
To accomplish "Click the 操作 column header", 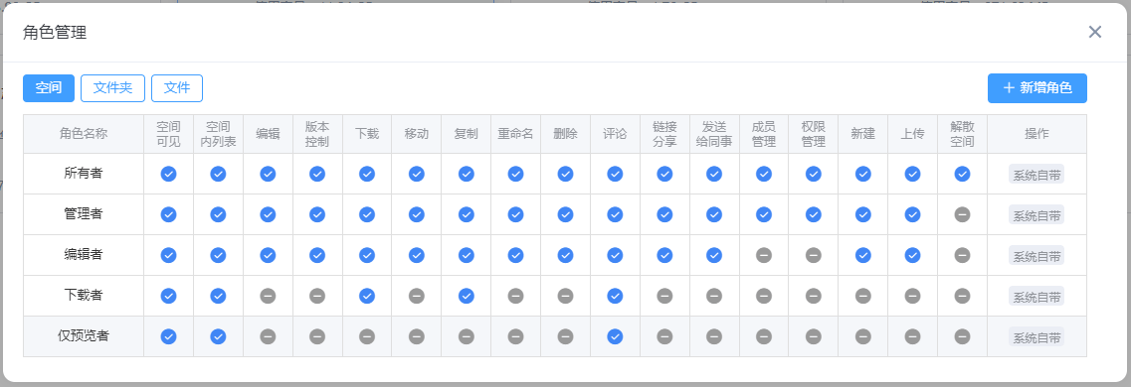I will pos(1037,134).
